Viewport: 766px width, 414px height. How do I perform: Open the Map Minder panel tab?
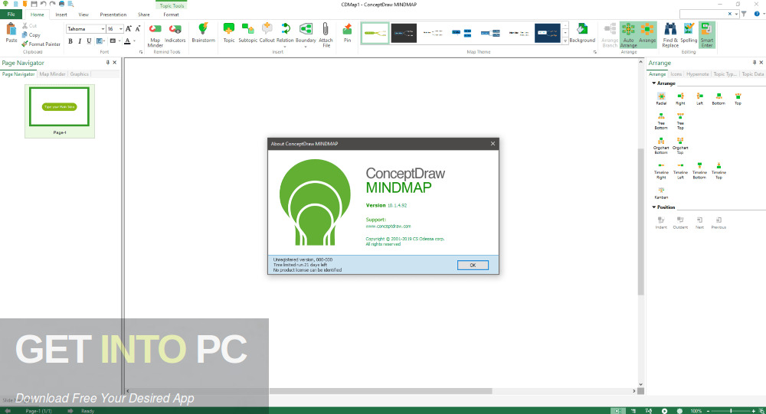pyautogui.click(x=52, y=74)
